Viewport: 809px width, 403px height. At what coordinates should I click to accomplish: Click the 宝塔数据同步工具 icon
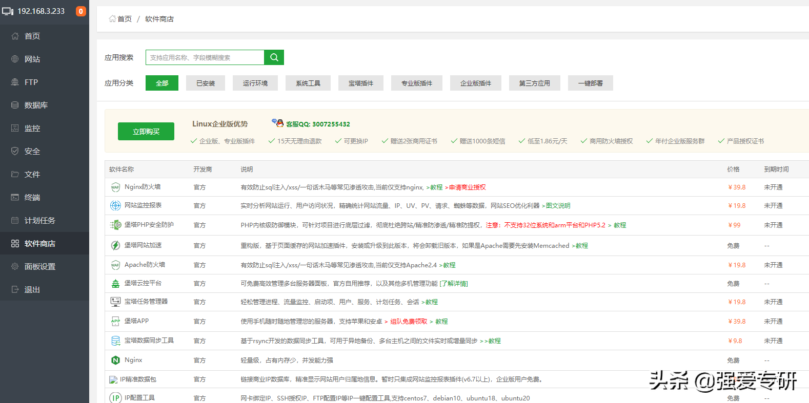[115, 341]
